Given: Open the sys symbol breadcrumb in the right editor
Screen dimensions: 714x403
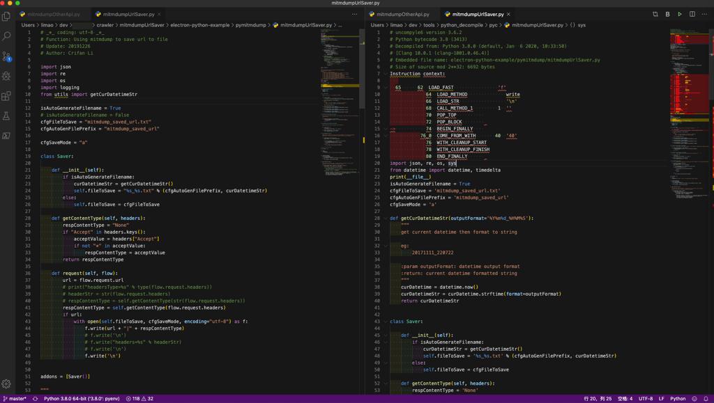Looking at the screenshot, I should 578,25.
